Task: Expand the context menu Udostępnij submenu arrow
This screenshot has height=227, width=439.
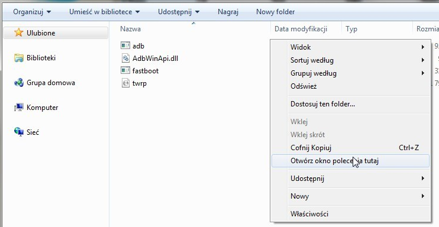Action: point(423,179)
